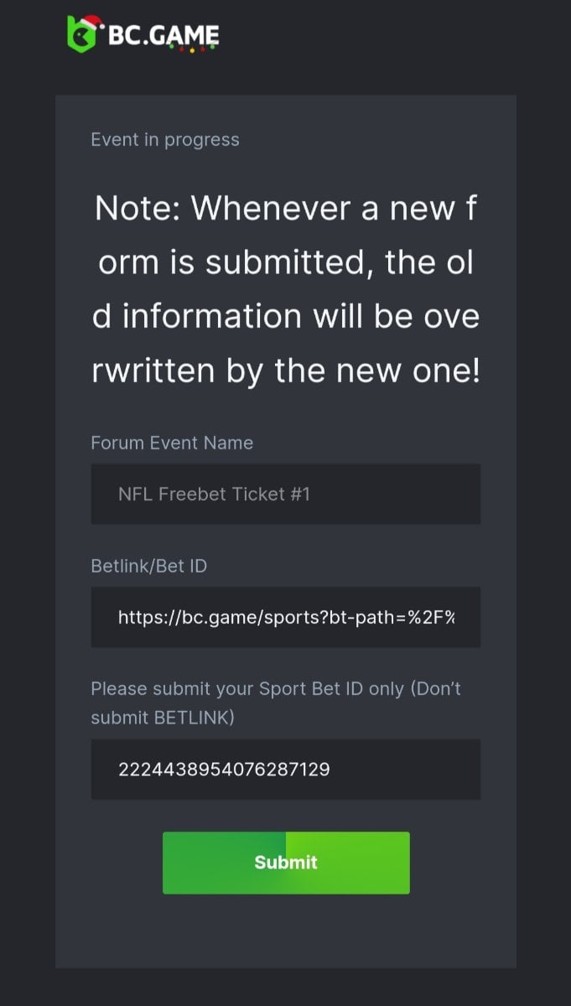Click the "Forum Event Name" field label

(172, 443)
